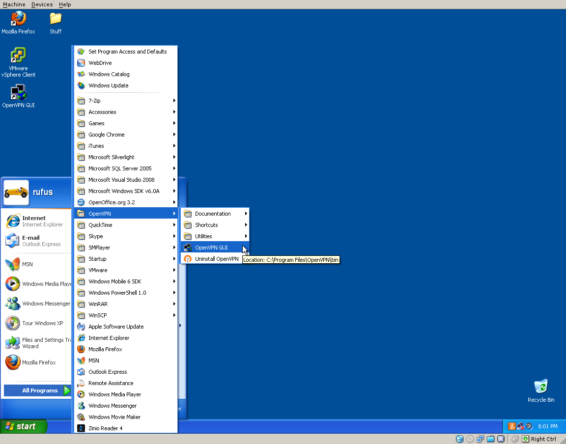Image resolution: width=566 pixels, height=444 pixels.
Task: Expand the Microsoft Silverlight group
Action: point(126,157)
